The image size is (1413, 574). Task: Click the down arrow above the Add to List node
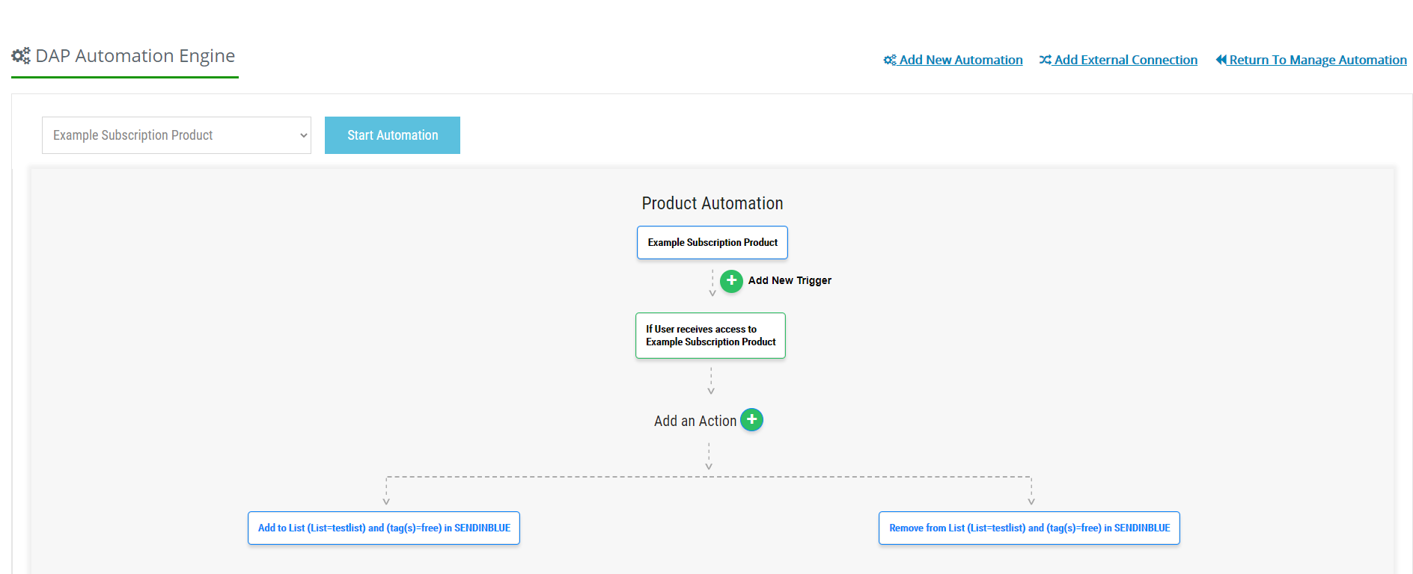click(386, 501)
